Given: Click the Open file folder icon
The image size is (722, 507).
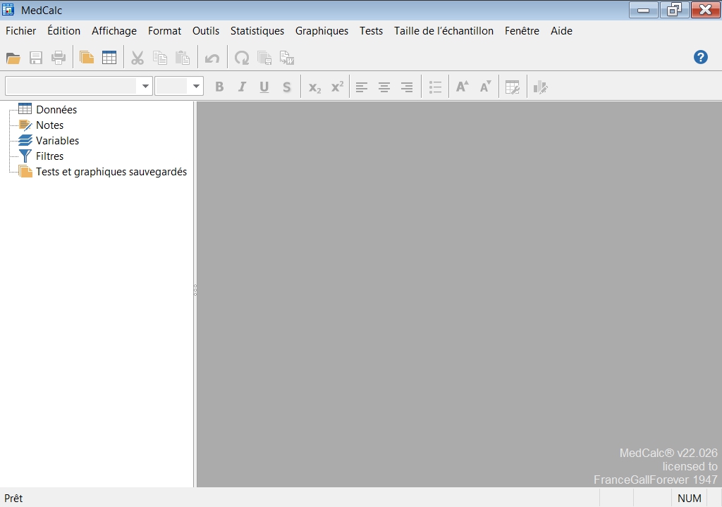Looking at the screenshot, I should click(x=13, y=58).
